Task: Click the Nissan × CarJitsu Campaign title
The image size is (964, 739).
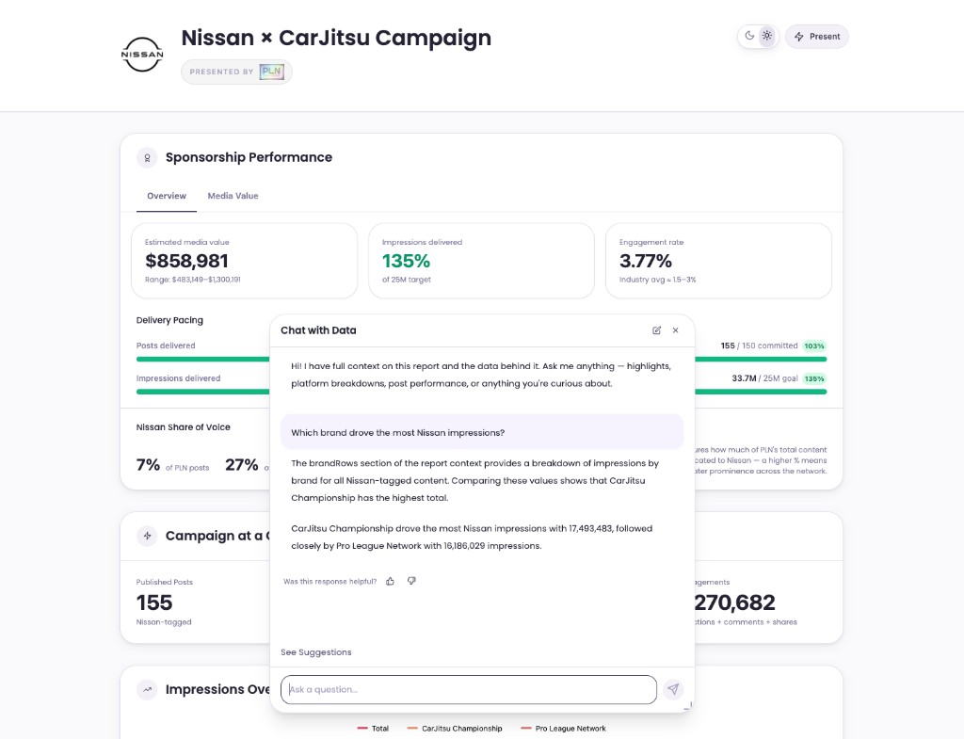Action: tap(336, 38)
